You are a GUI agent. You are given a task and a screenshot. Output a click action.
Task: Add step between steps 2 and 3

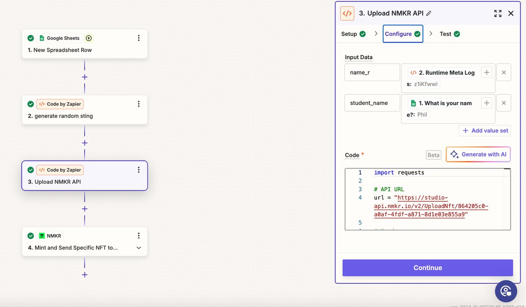[85, 143]
